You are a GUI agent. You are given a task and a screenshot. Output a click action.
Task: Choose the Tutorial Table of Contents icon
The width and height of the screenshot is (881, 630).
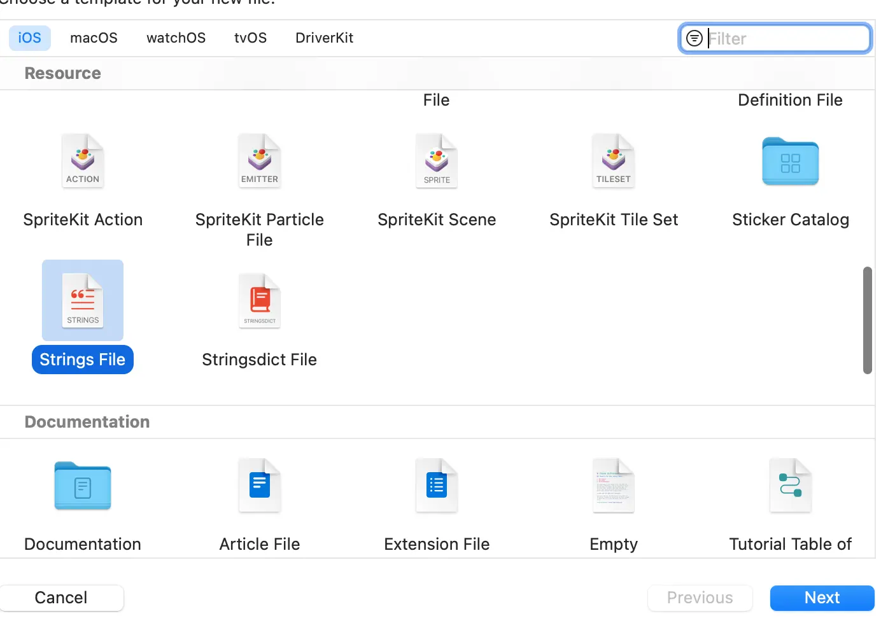pyautogui.click(x=791, y=486)
